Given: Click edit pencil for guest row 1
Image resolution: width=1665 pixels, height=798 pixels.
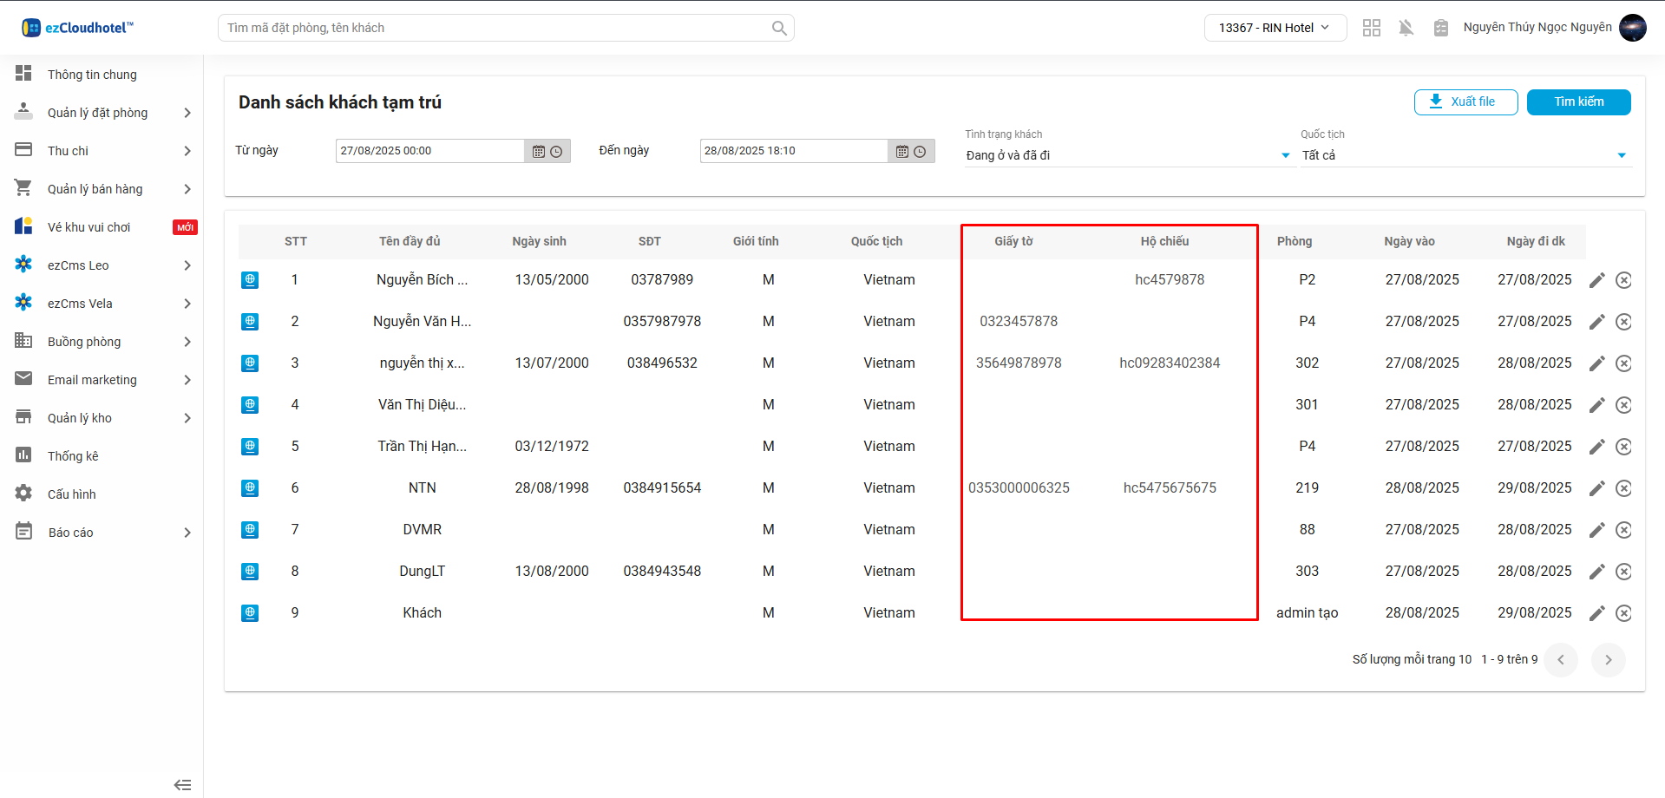Looking at the screenshot, I should 1596,280.
